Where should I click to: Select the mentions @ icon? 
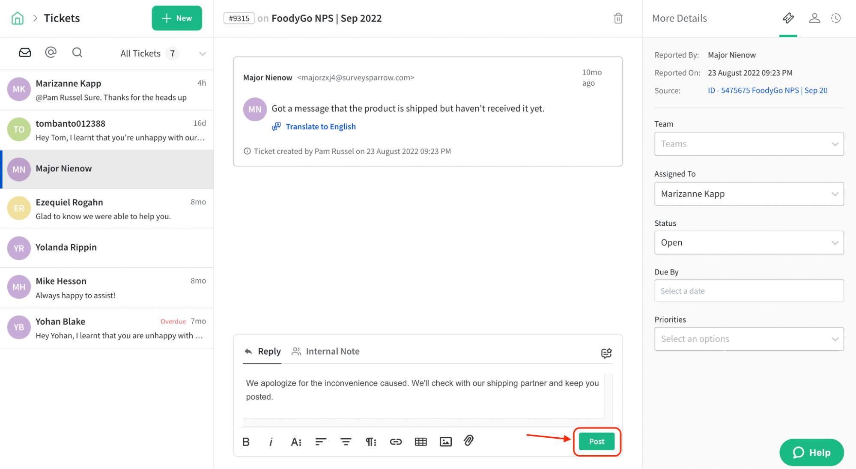point(51,52)
